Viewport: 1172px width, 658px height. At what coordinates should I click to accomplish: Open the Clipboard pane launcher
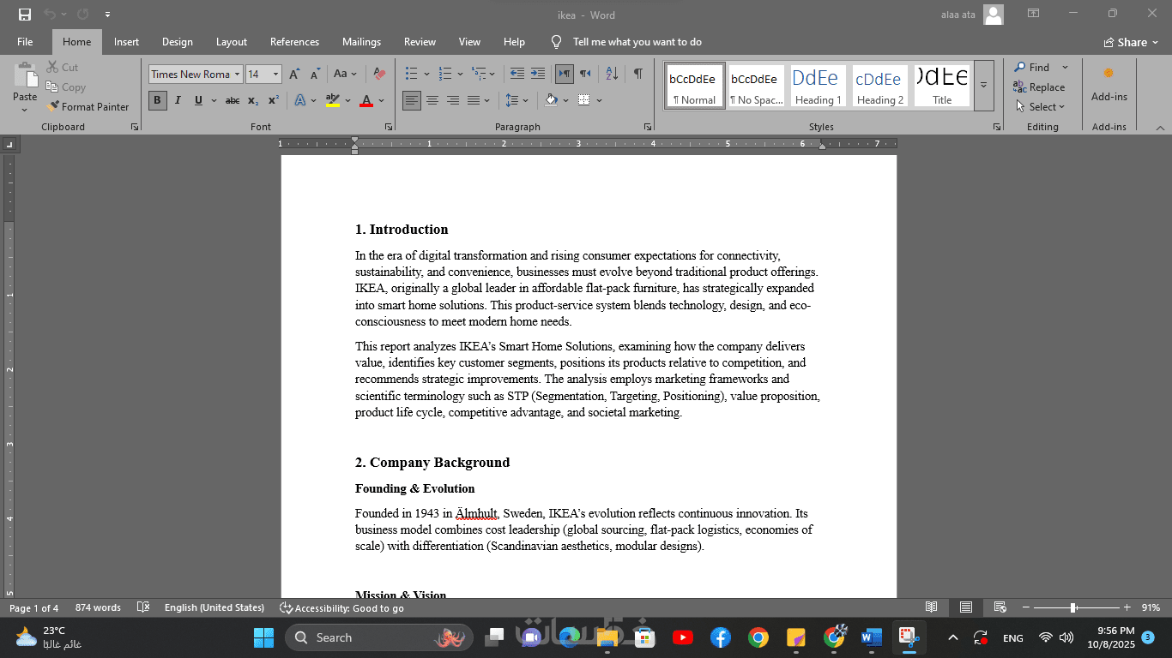(x=135, y=127)
